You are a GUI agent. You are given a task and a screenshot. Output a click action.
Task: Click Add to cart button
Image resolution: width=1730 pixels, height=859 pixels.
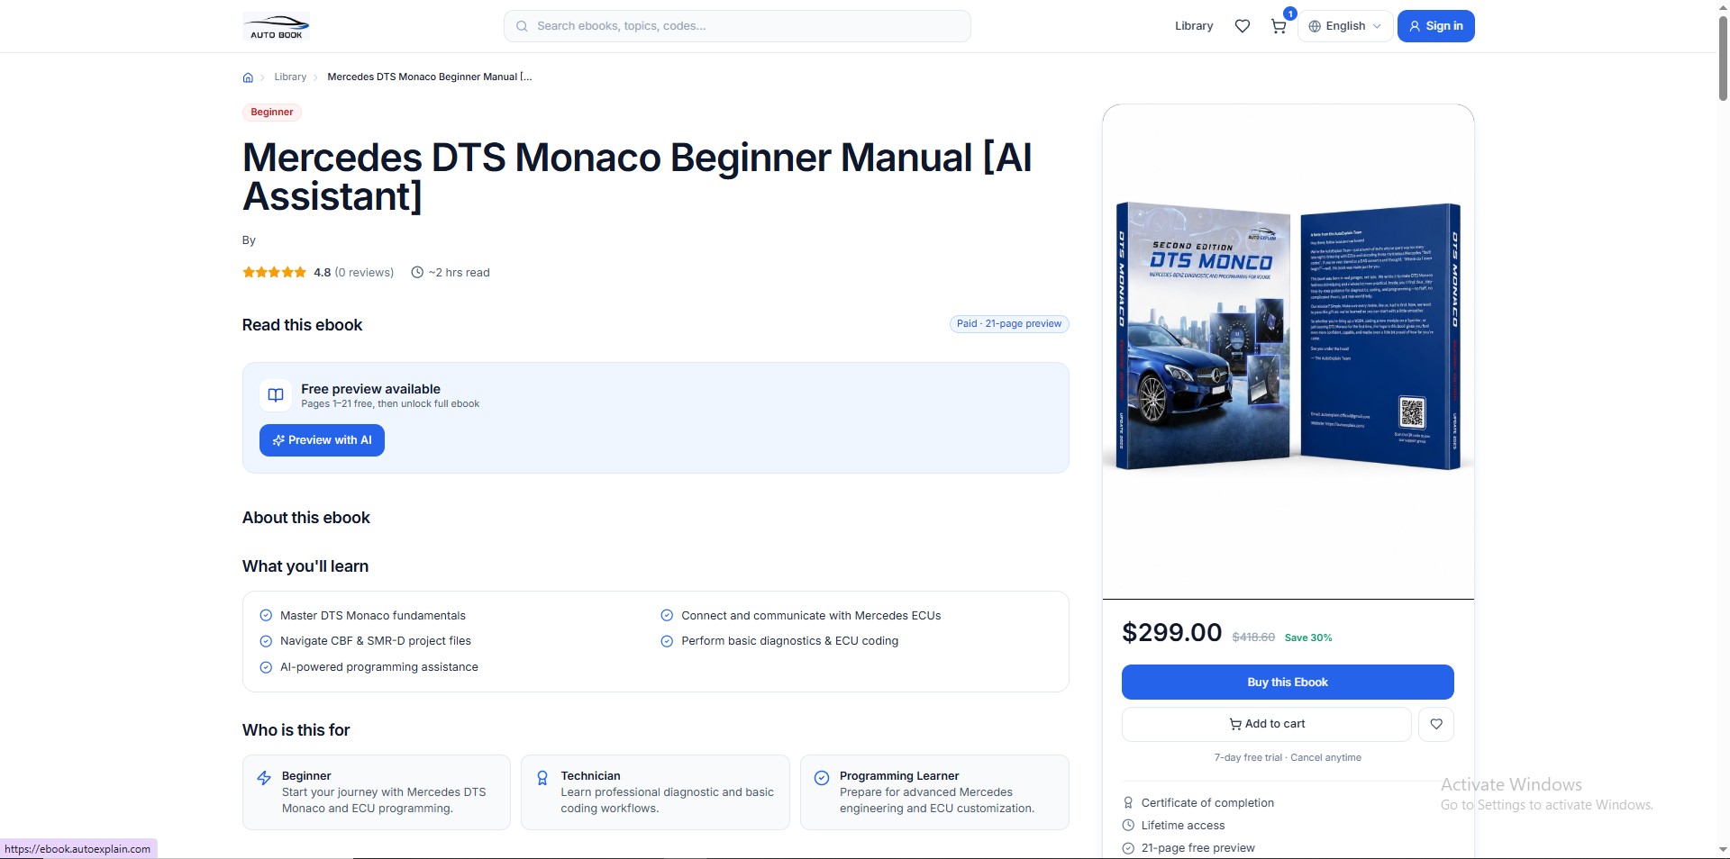click(1266, 724)
